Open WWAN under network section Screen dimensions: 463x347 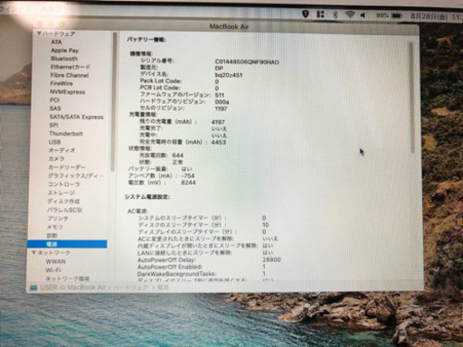coord(56,261)
